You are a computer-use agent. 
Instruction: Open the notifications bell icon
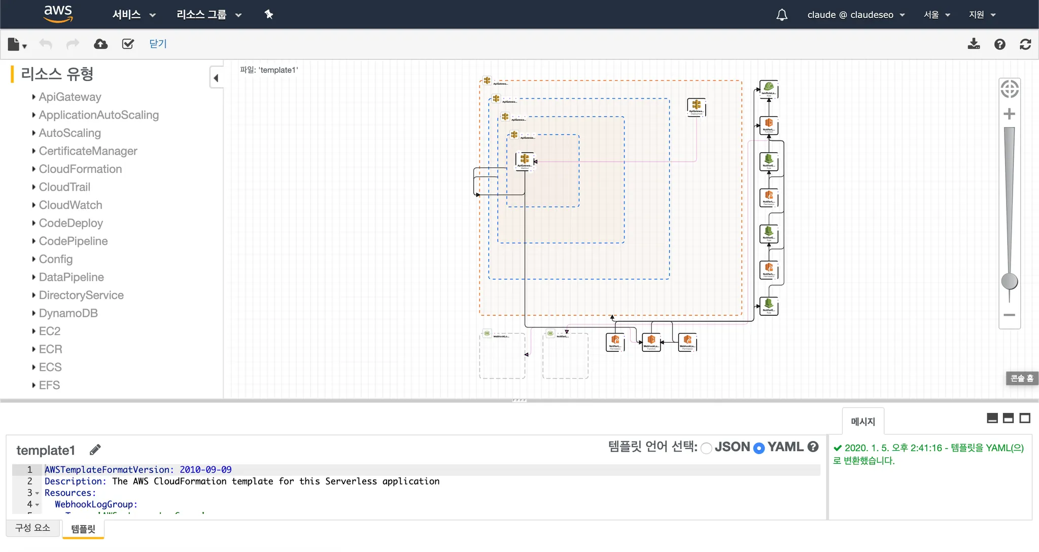coord(782,15)
